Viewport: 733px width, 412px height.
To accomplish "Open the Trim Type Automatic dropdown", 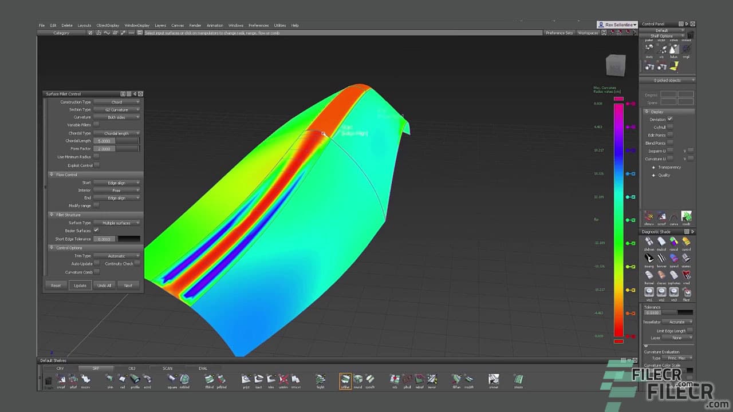I will tap(117, 255).
